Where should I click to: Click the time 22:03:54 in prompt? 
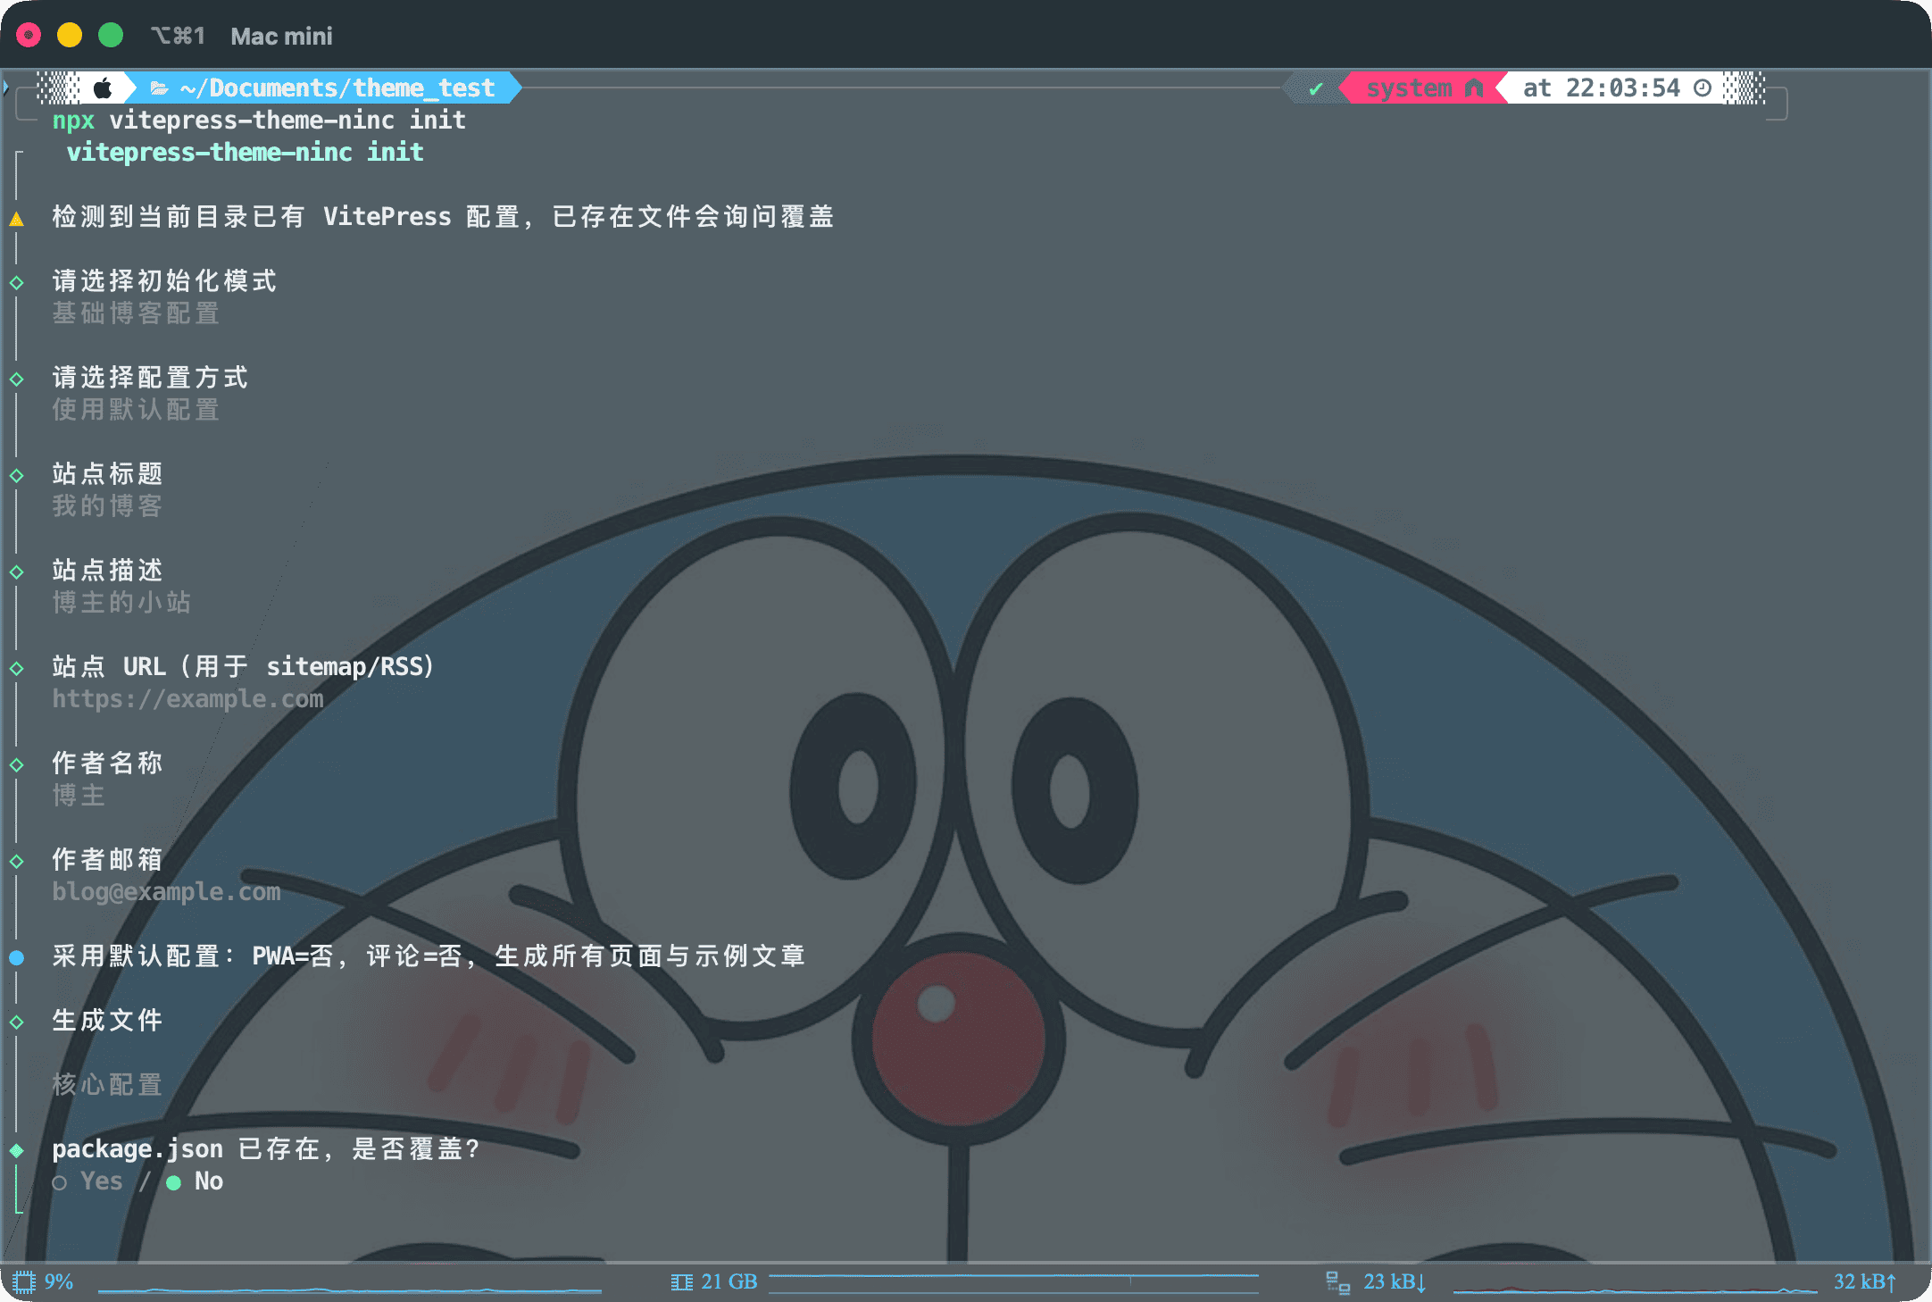tap(1622, 88)
